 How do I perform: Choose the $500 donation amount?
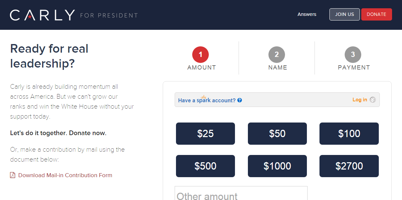pos(205,166)
